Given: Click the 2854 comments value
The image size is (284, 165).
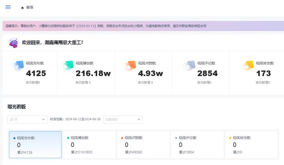Looking at the screenshot, I should tap(207, 73).
